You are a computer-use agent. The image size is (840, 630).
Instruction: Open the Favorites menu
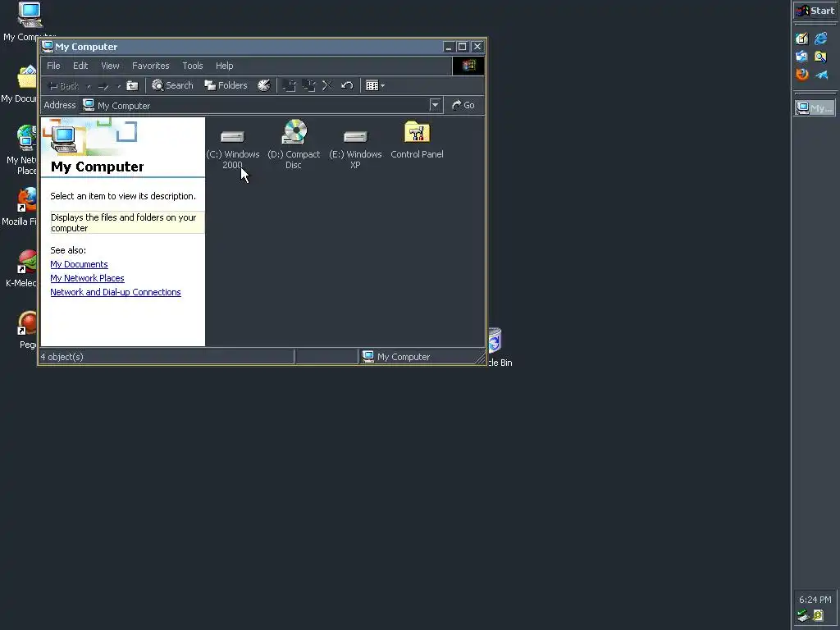pos(151,66)
